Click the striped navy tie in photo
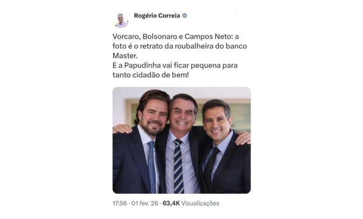363x219 pixels. (179, 166)
